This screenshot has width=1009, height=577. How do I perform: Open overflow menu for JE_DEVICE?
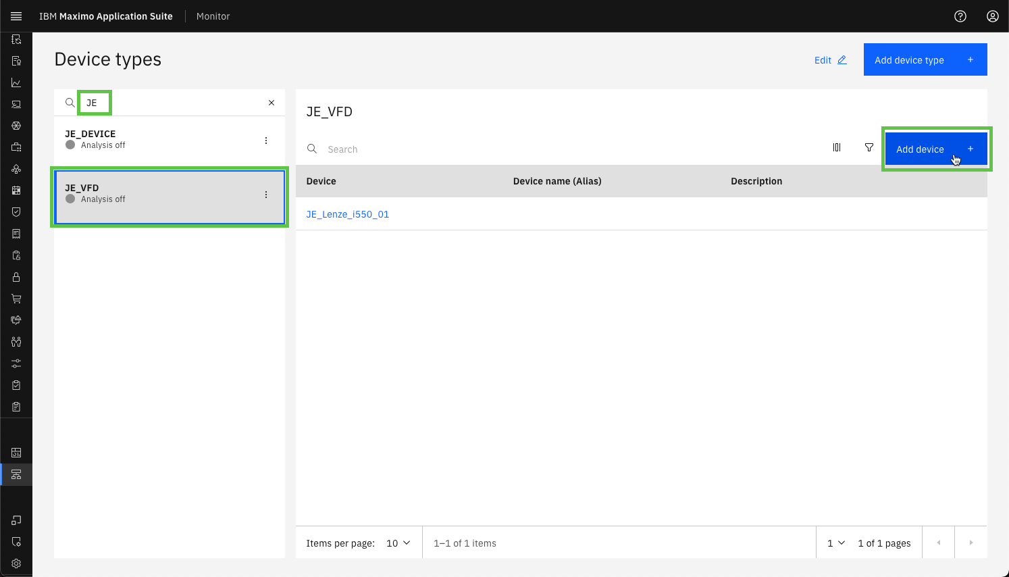(266, 141)
